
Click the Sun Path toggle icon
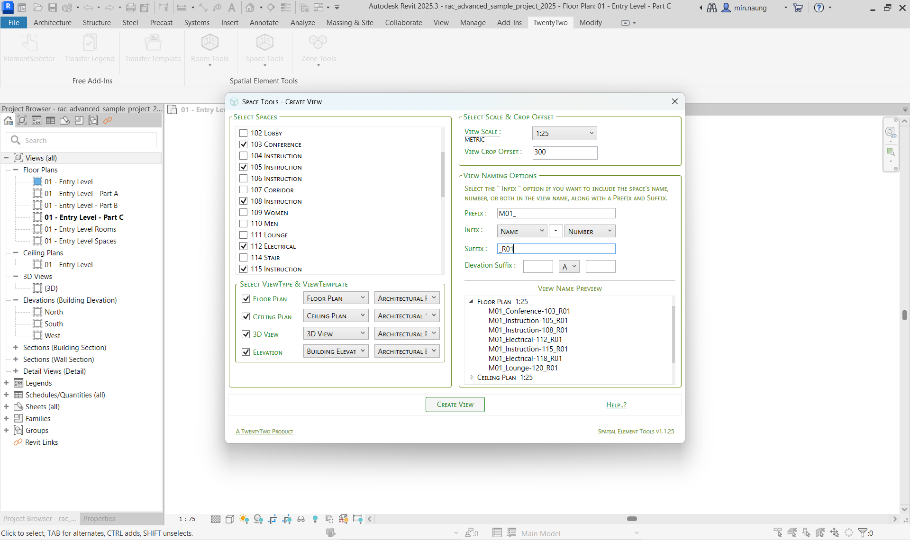pos(244,519)
